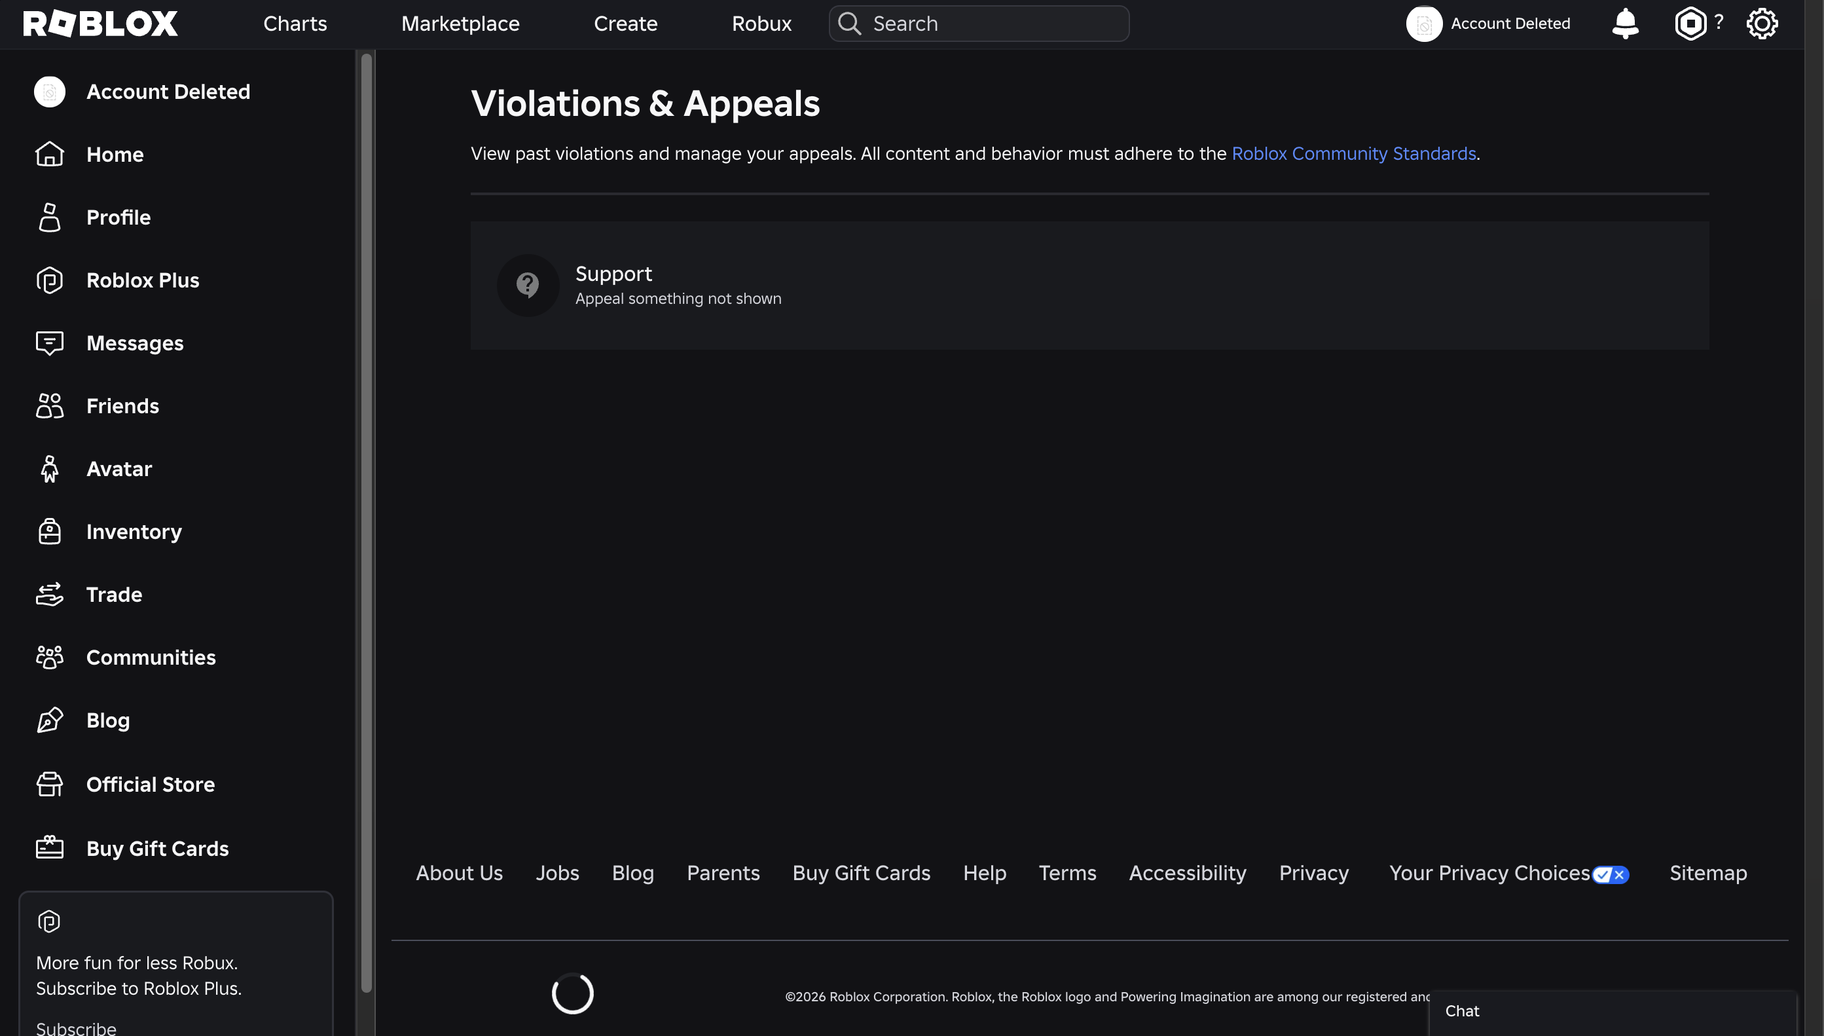Screen dimensions: 1824x1036
Task: Open the Help footer link
Action: coord(985,873)
